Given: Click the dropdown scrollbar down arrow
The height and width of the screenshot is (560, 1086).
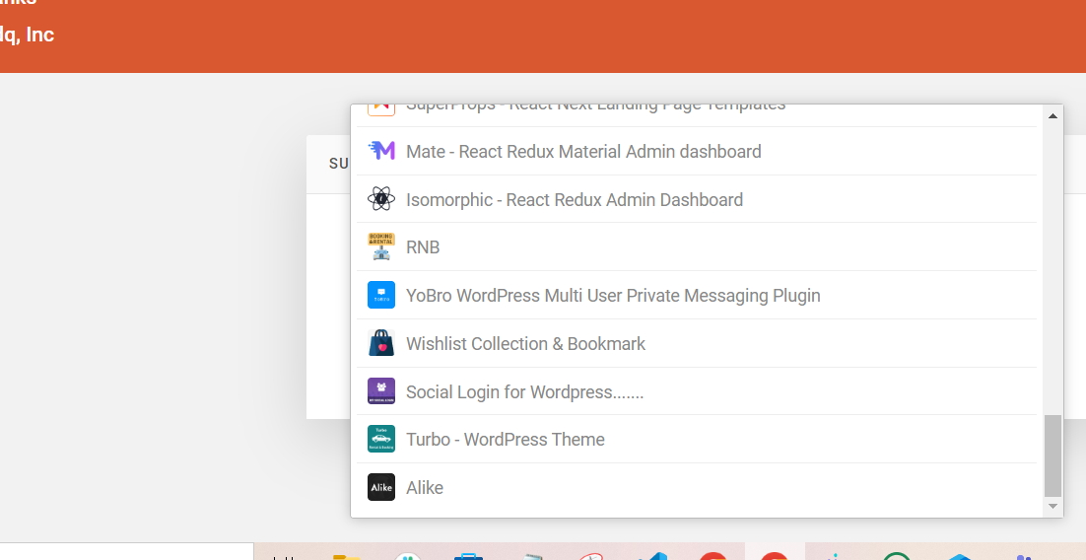Looking at the screenshot, I should pos(1052,506).
